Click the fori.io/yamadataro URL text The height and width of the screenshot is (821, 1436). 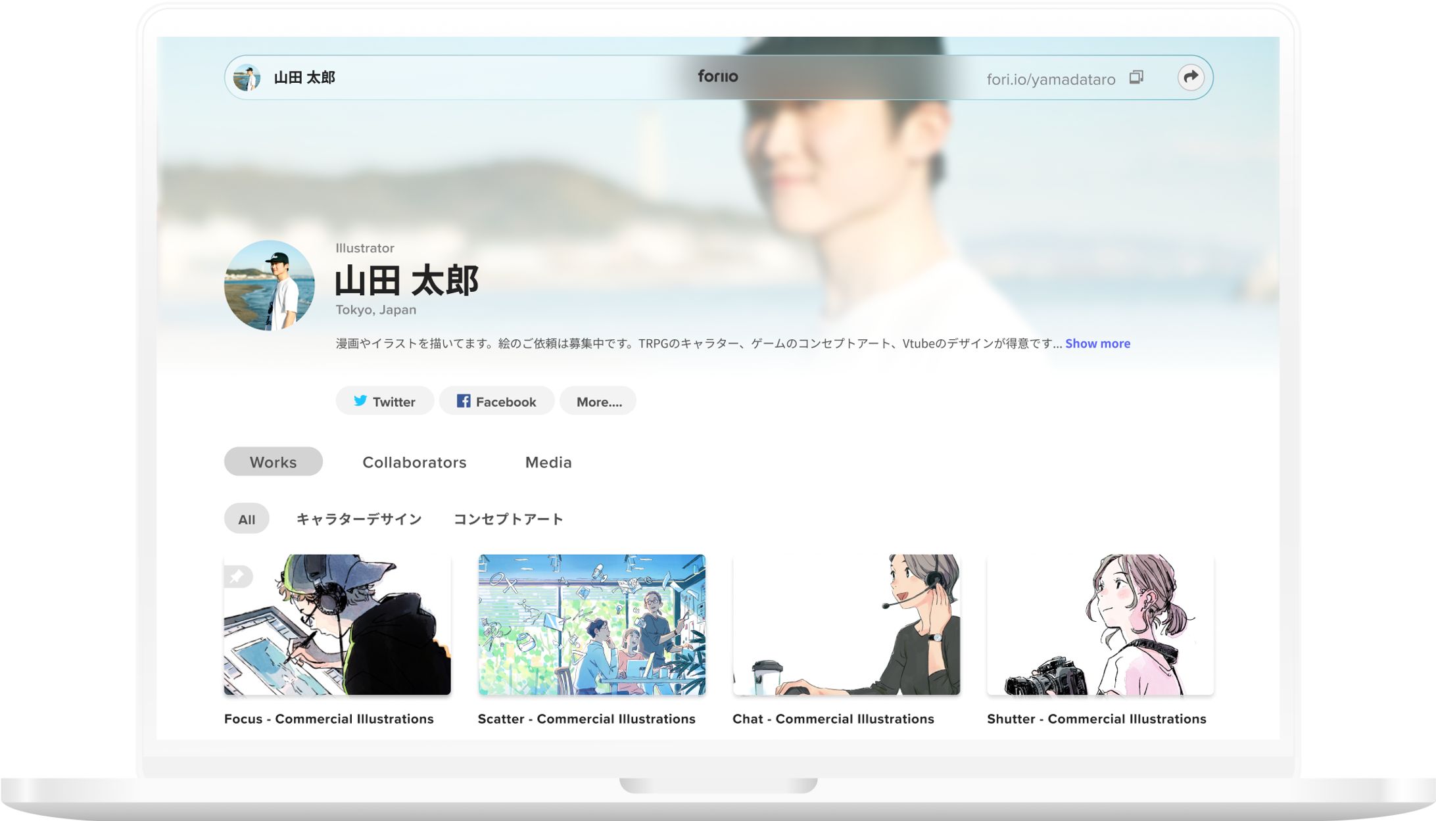(1051, 80)
